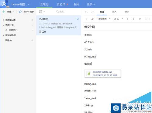Expand the 更多 menu in top bar
This screenshot has height=113, width=152.
click(91, 4)
